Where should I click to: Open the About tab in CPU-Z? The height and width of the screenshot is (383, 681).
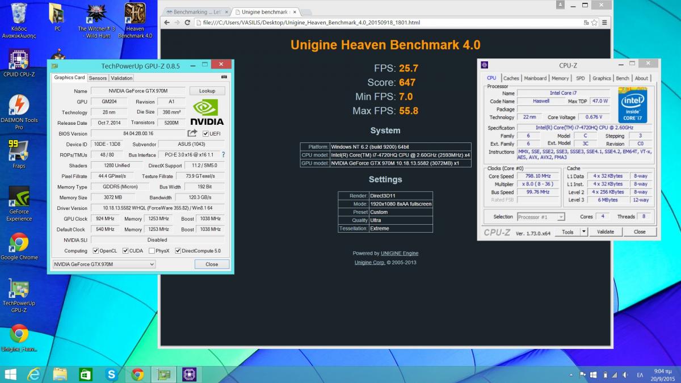click(641, 78)
